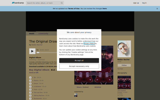Open track title Talking Machine

pos(39,95)
